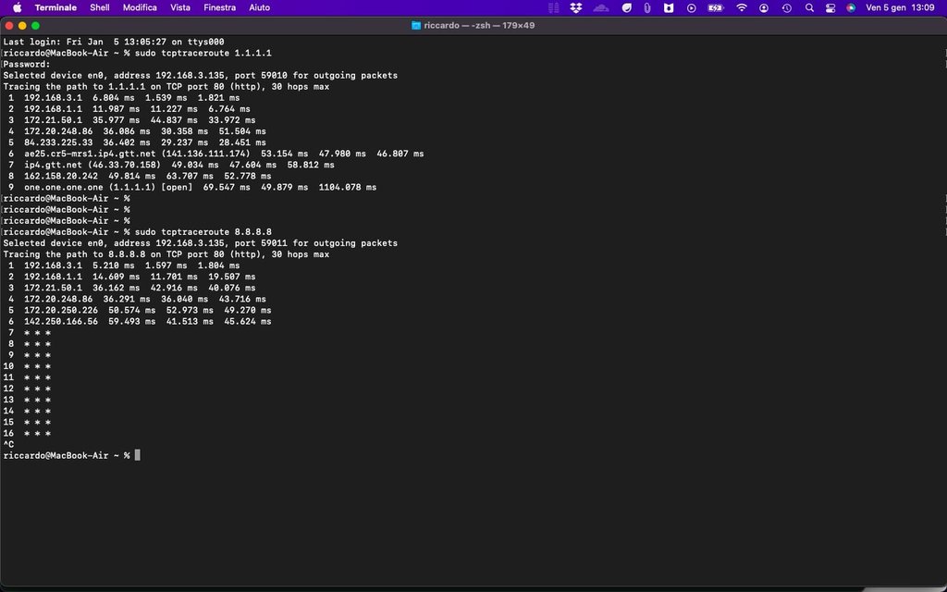
Task: Open the battery status menu
Action: point(715,7)
